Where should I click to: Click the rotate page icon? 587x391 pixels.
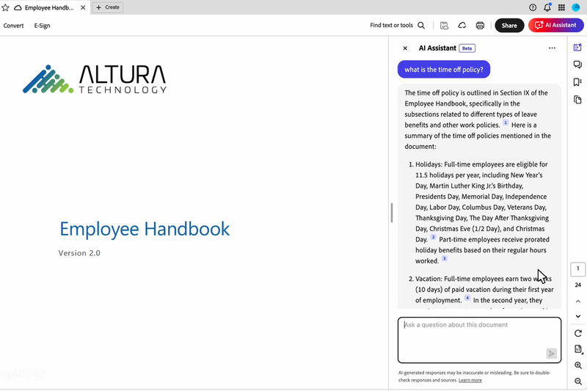(x=578, y=333)
